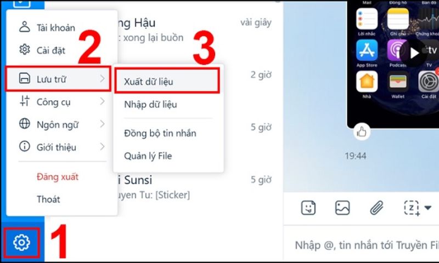Image resolution: width=439 pixels, height=263 pixels.
Task: Expand the Giới thiệu submenu
Action: (x=62, y=147)
